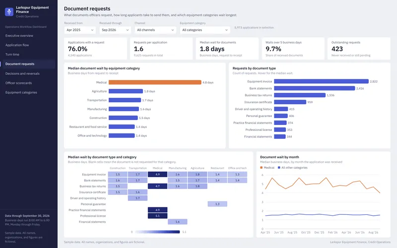Click the Construction 1.5 days bar
The height and width of the screenshot is (248, 397).
pos(123,118)
